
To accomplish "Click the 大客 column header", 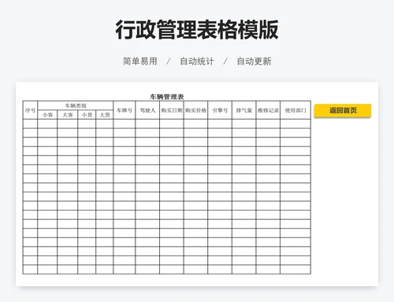I will point(68,115).
